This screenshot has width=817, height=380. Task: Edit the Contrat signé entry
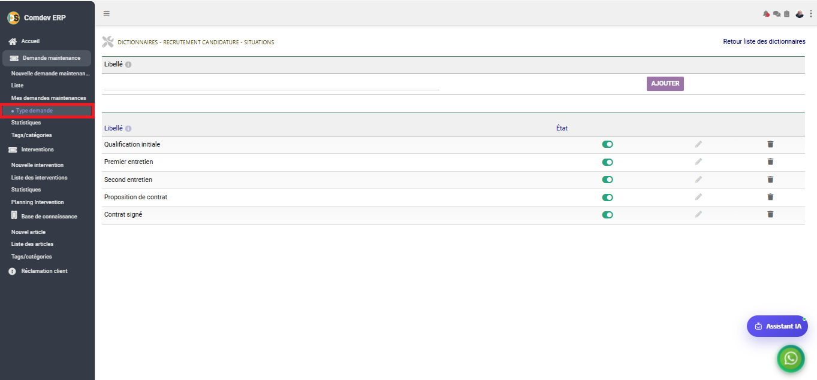click(x=698, y=214)
